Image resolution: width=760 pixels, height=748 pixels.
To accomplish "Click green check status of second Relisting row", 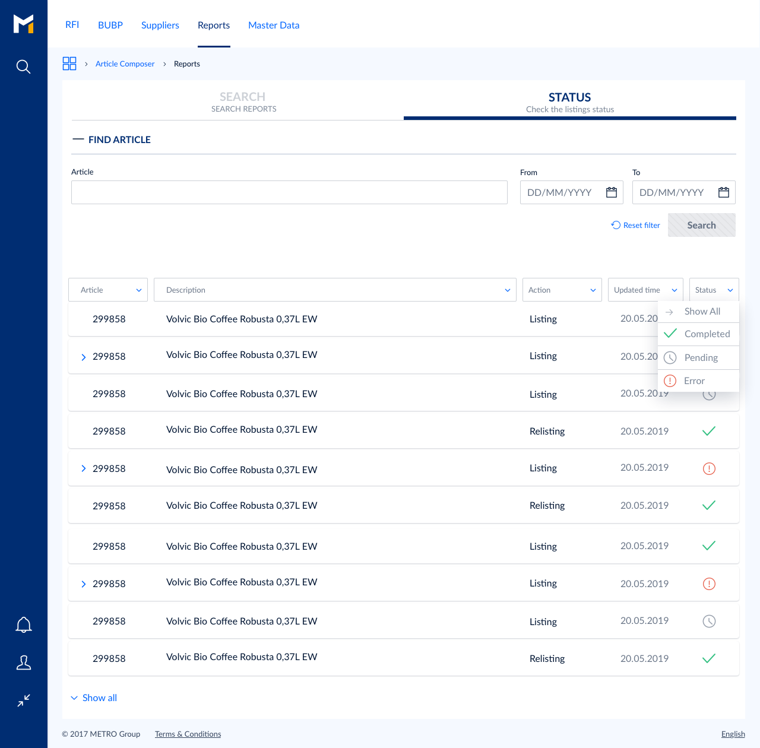I will pyautogui.click(x=709, y=505).
